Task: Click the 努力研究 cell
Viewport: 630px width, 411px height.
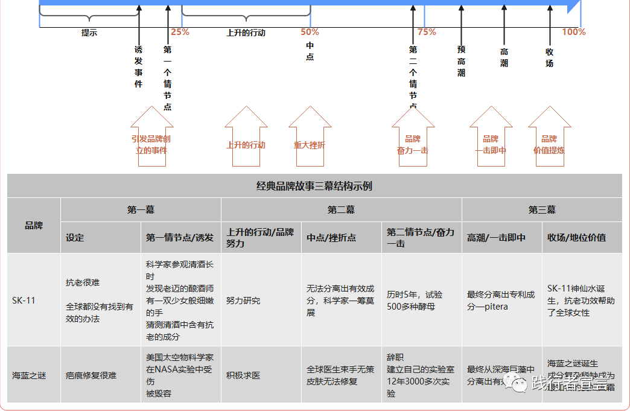Action: (261, 300)
